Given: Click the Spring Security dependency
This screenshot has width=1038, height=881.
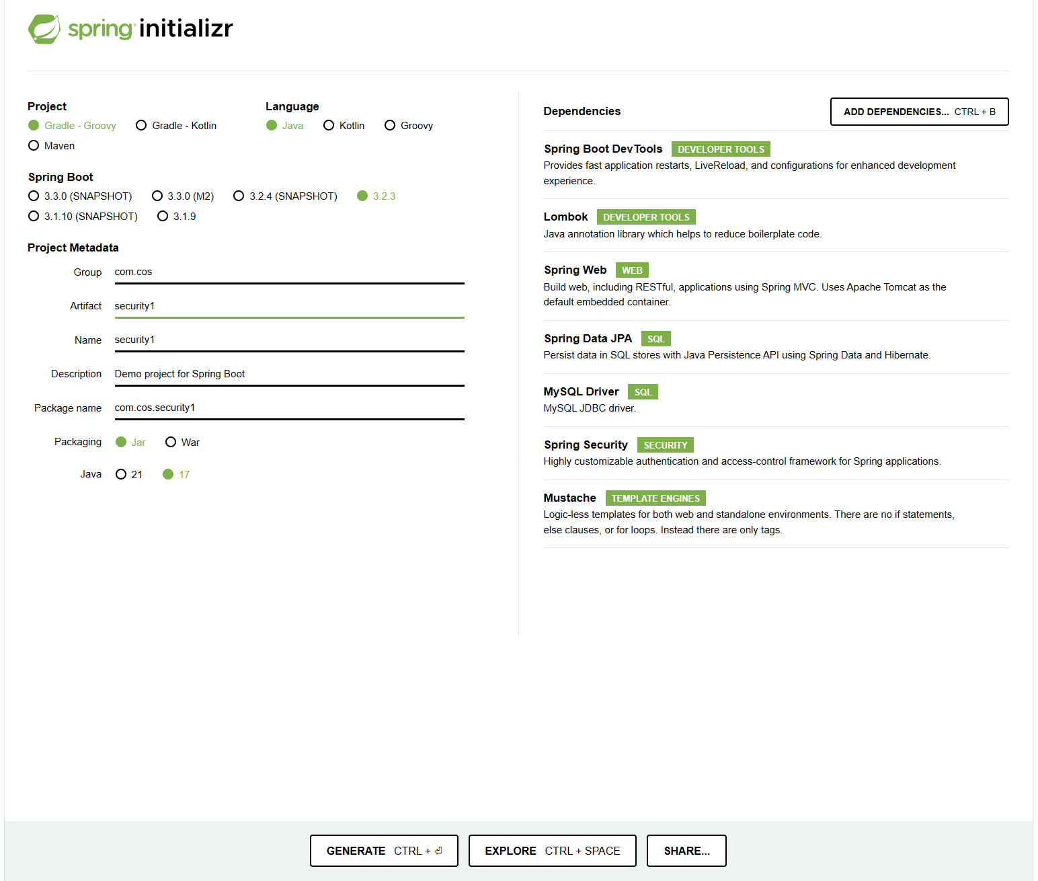Looking at the screenshot, I should (776, 453).
